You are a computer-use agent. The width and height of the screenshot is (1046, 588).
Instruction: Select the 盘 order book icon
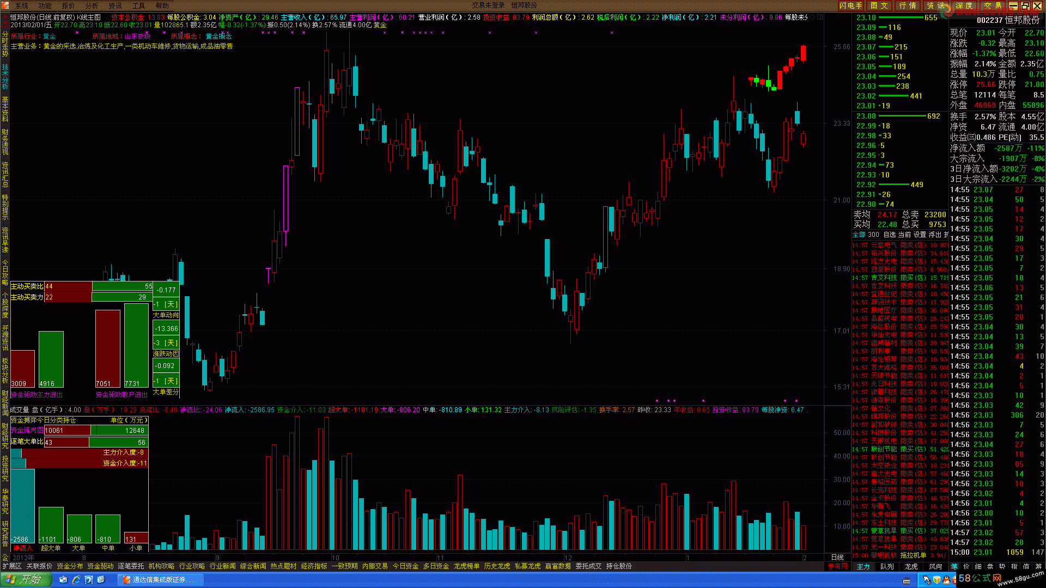click(990, 566)
